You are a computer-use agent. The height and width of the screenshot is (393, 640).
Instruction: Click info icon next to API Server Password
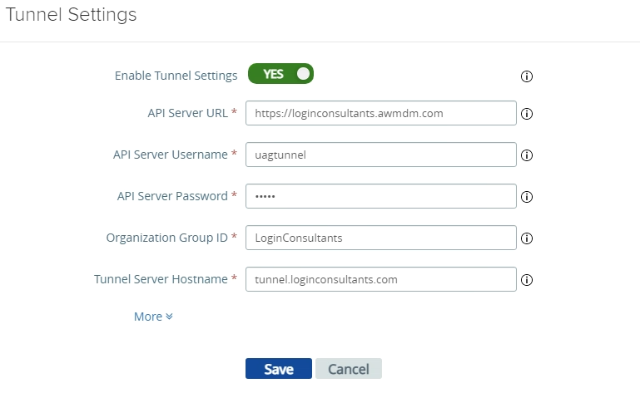coord(526,197)
